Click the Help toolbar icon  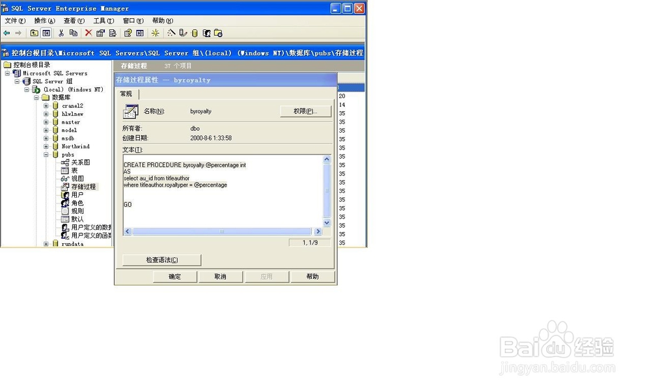128,33
